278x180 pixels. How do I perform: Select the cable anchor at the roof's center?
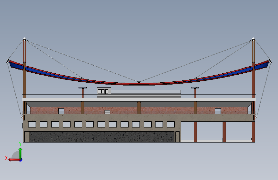(x=139, y=82)
